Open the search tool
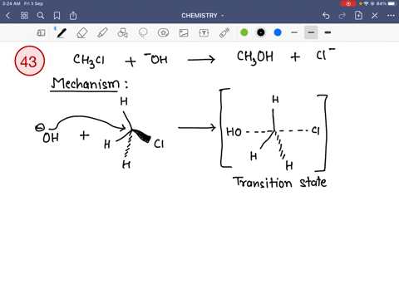This screenshot has height=299, width=399. tap(41, 16)
